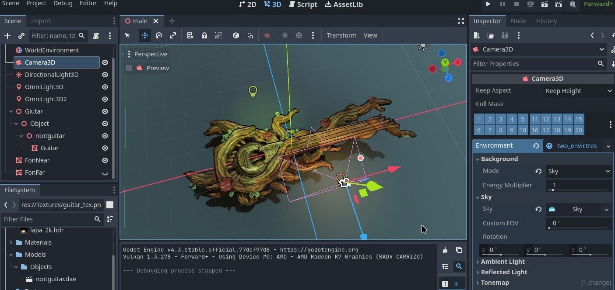Open the Transform menu
This screenshot has width=615, height=290.
pos(341,35)
